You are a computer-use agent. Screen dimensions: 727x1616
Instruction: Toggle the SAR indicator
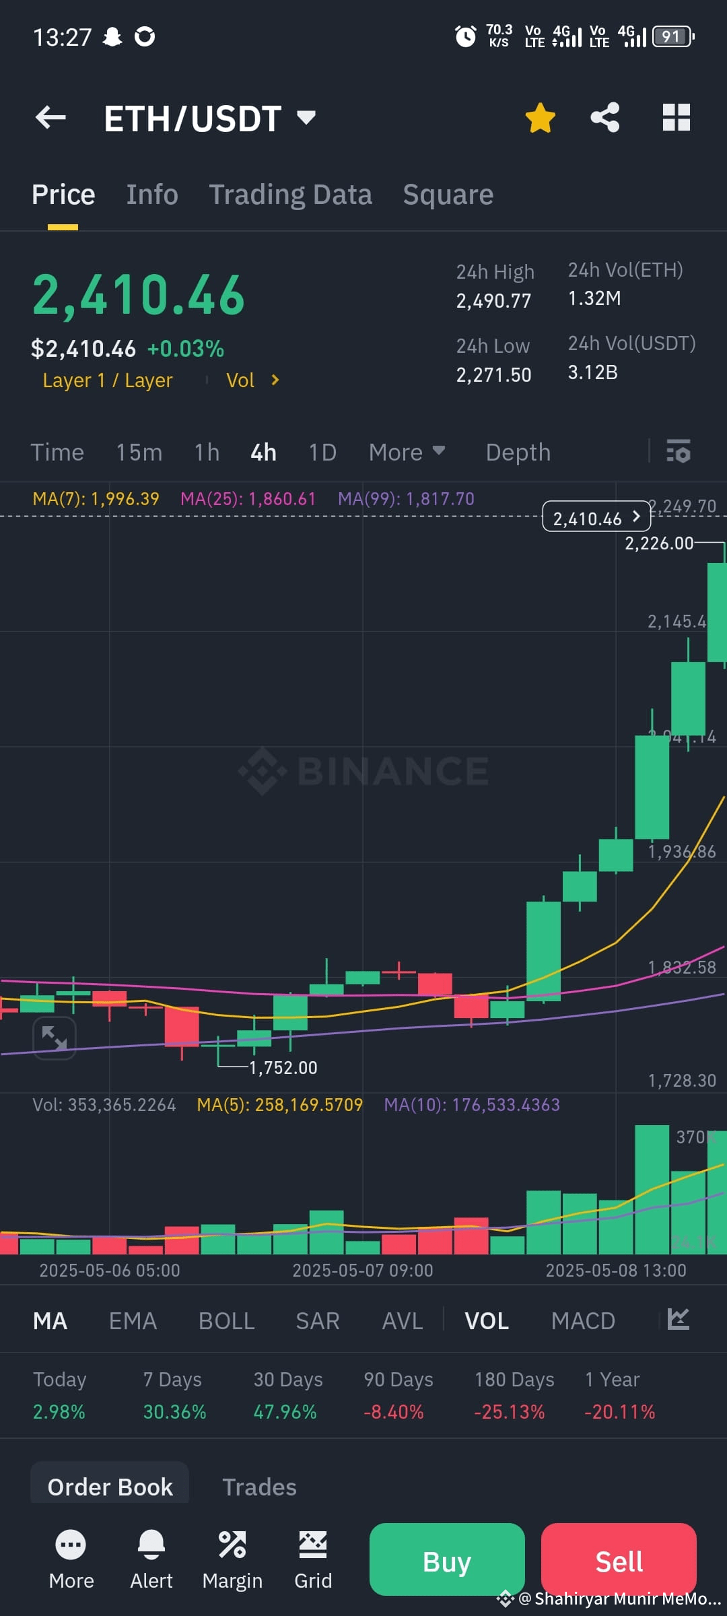coord(318,1320)
